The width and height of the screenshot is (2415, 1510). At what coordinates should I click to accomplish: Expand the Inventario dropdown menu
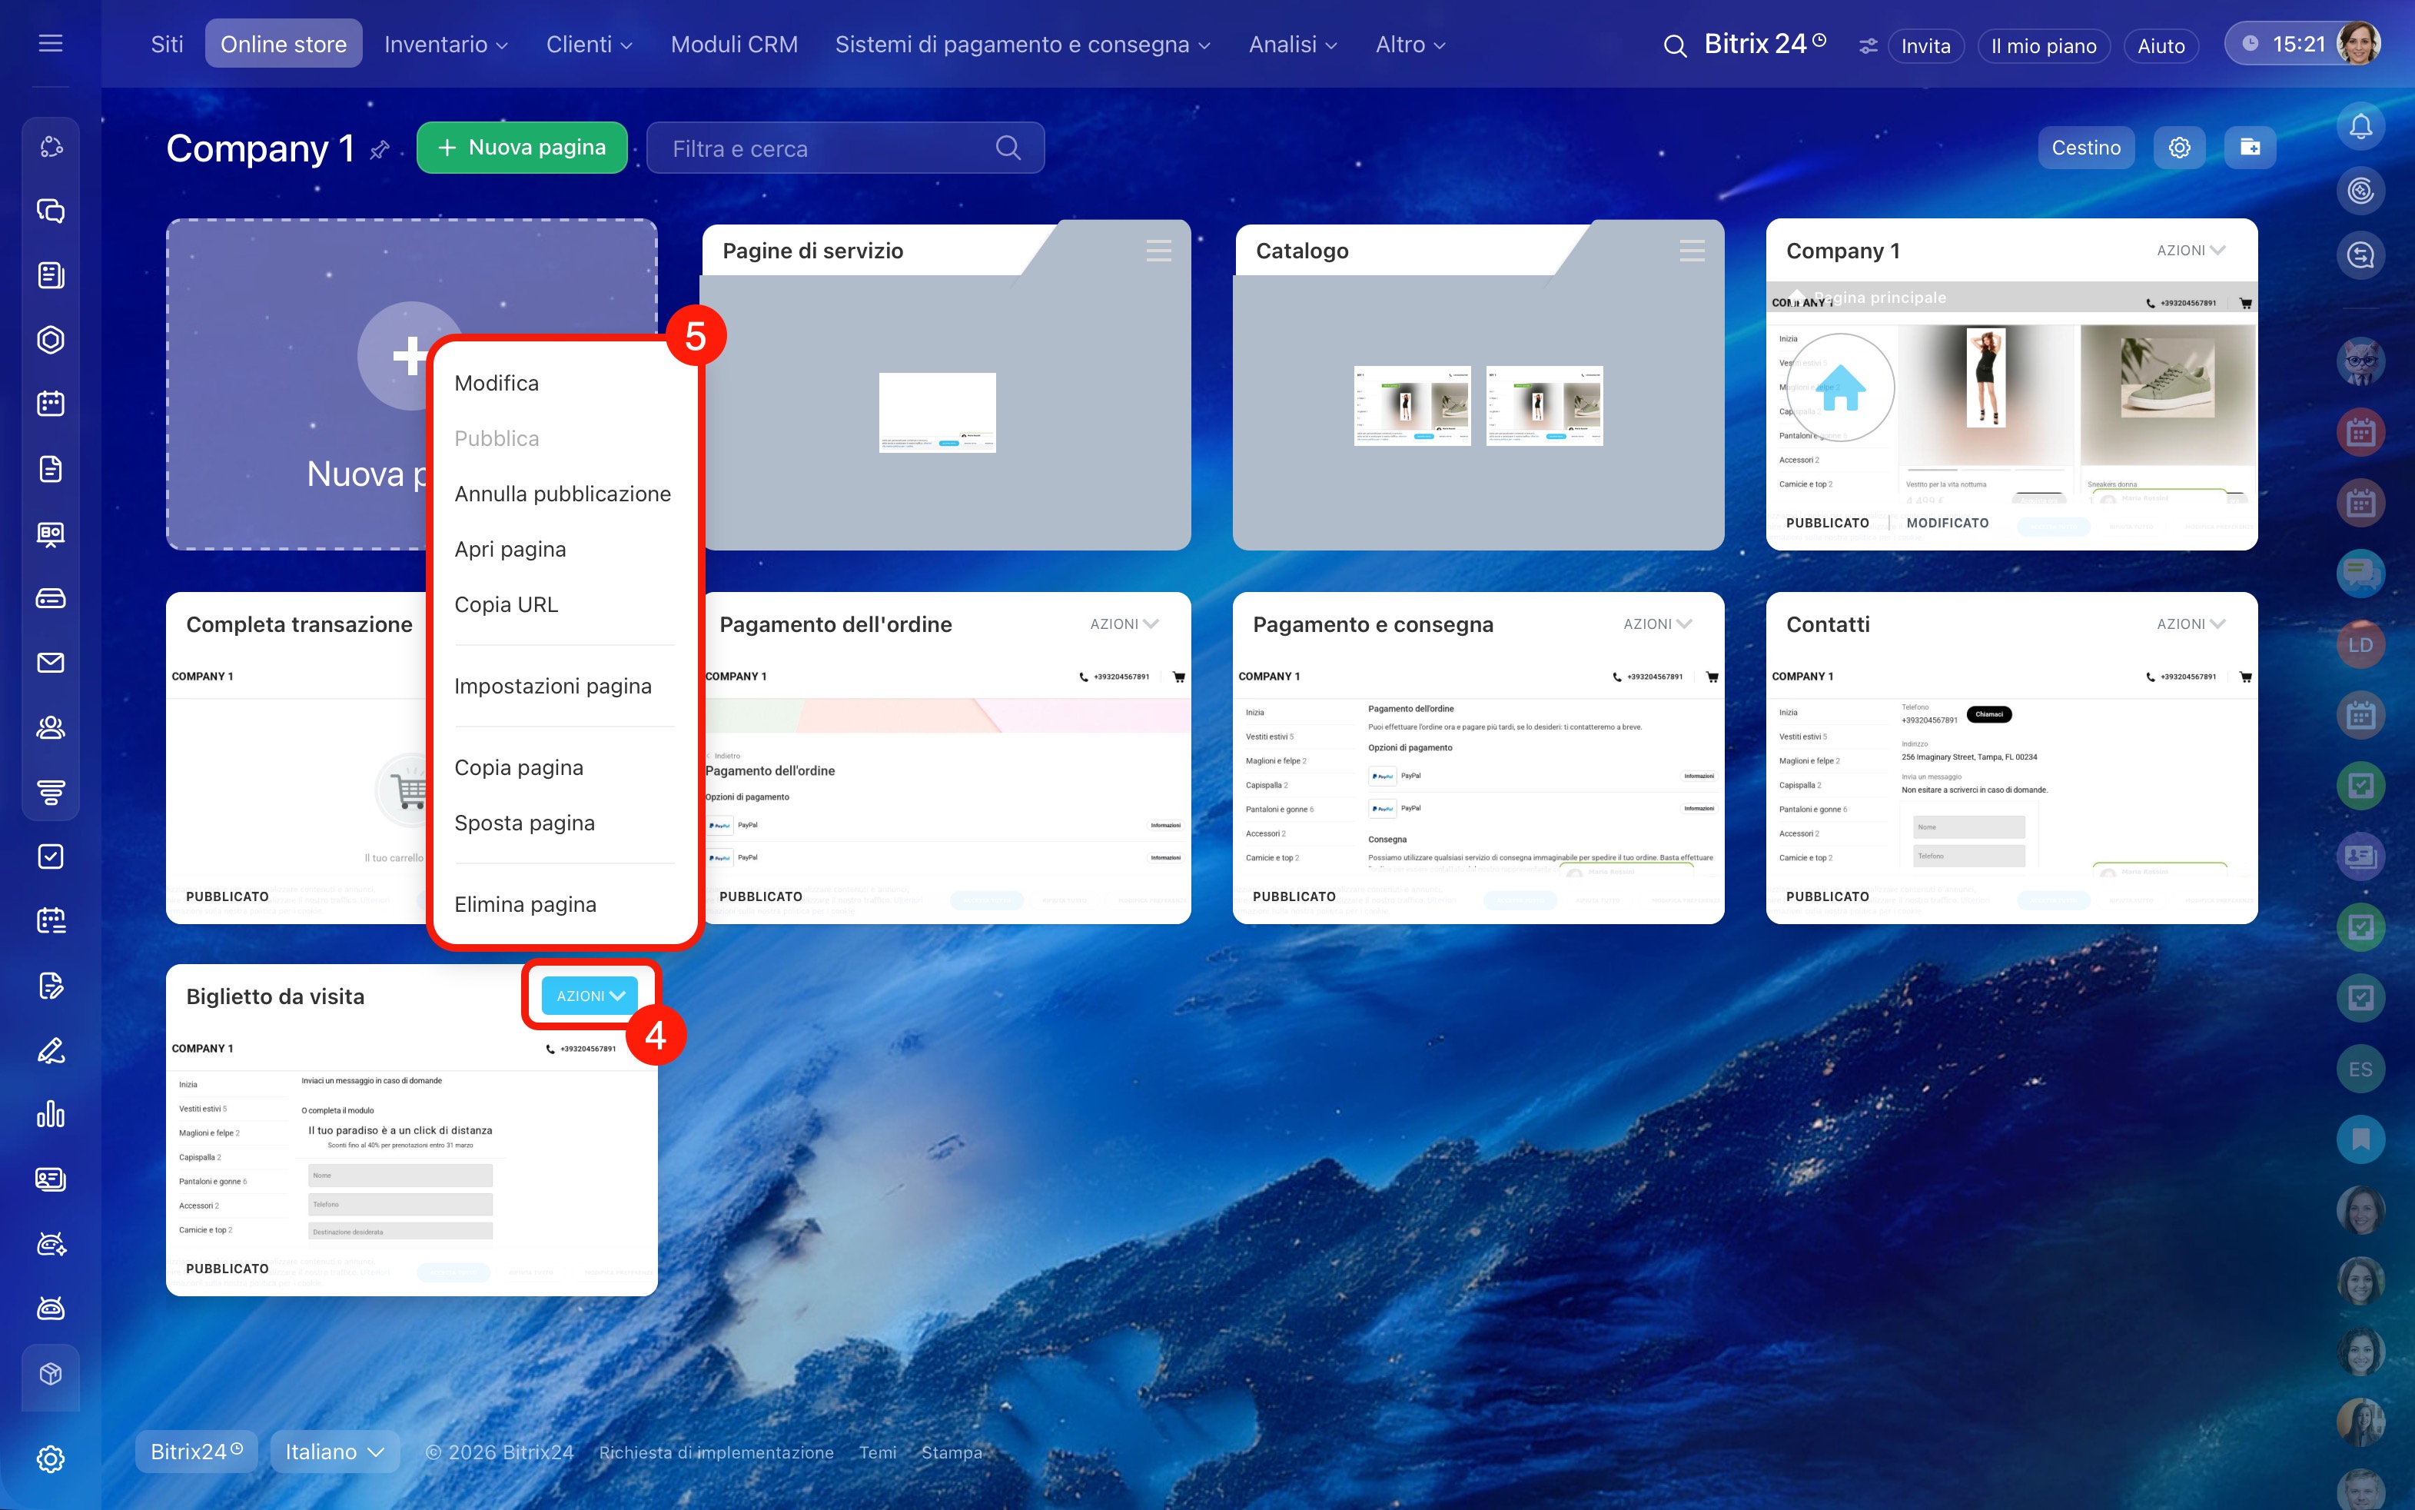pos(447,45)
